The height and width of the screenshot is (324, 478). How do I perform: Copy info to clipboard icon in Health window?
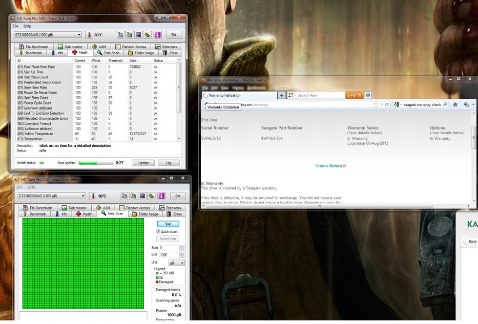click(x=120, y=35)
